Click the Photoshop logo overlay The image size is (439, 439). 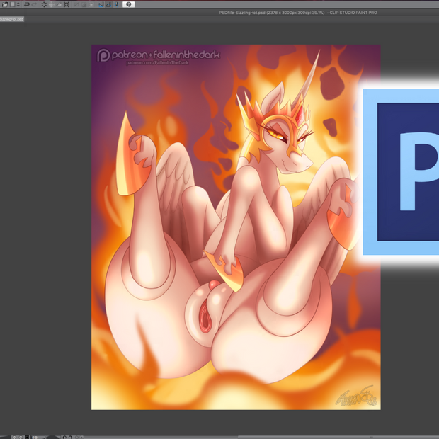pyautogui.click(x=401, y=171)
